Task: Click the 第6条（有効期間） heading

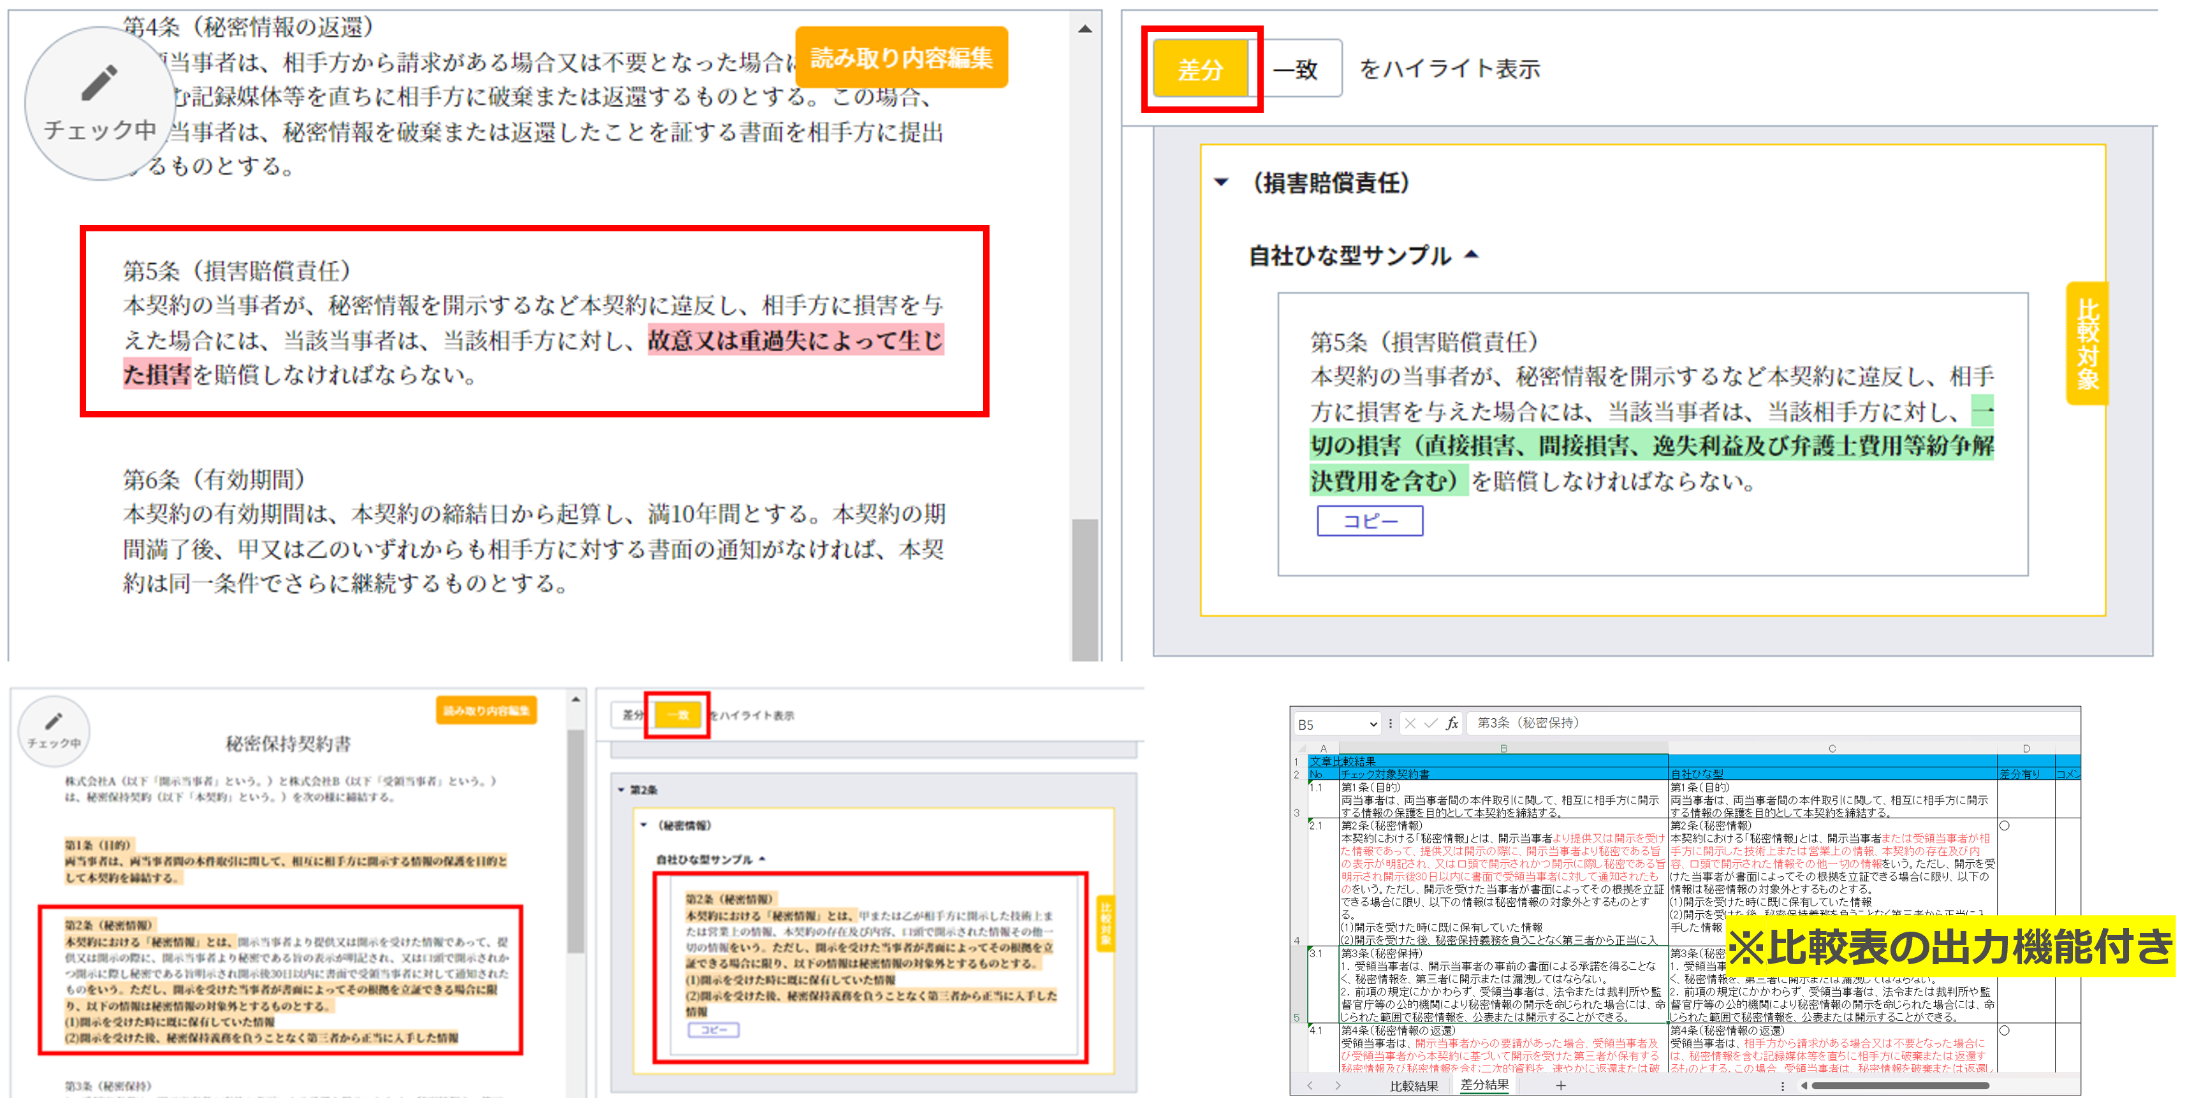Action: coord(214,479)
